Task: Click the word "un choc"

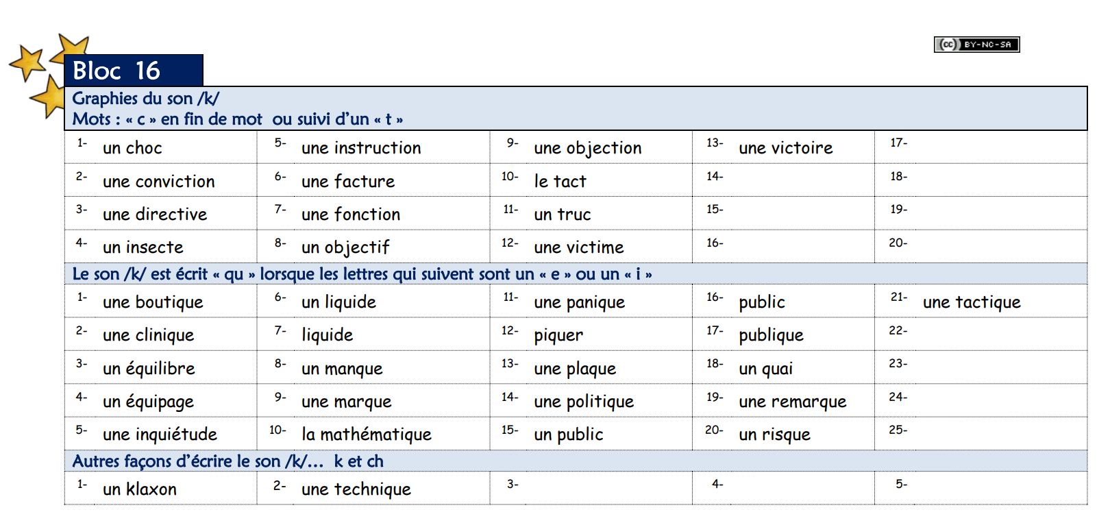Action: (132, 148)
